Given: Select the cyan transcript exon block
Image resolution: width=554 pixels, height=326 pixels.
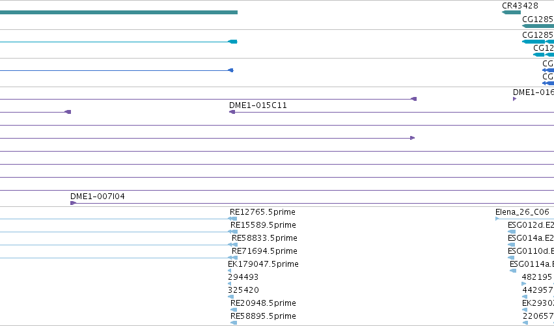Looking at the screenshot, I should 233,42.
